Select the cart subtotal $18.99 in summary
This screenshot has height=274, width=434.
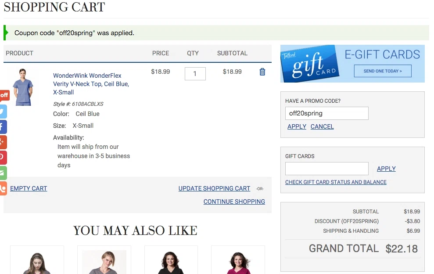(412, 211)
